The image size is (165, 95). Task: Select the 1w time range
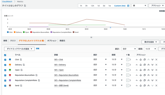tap(110, 6)
